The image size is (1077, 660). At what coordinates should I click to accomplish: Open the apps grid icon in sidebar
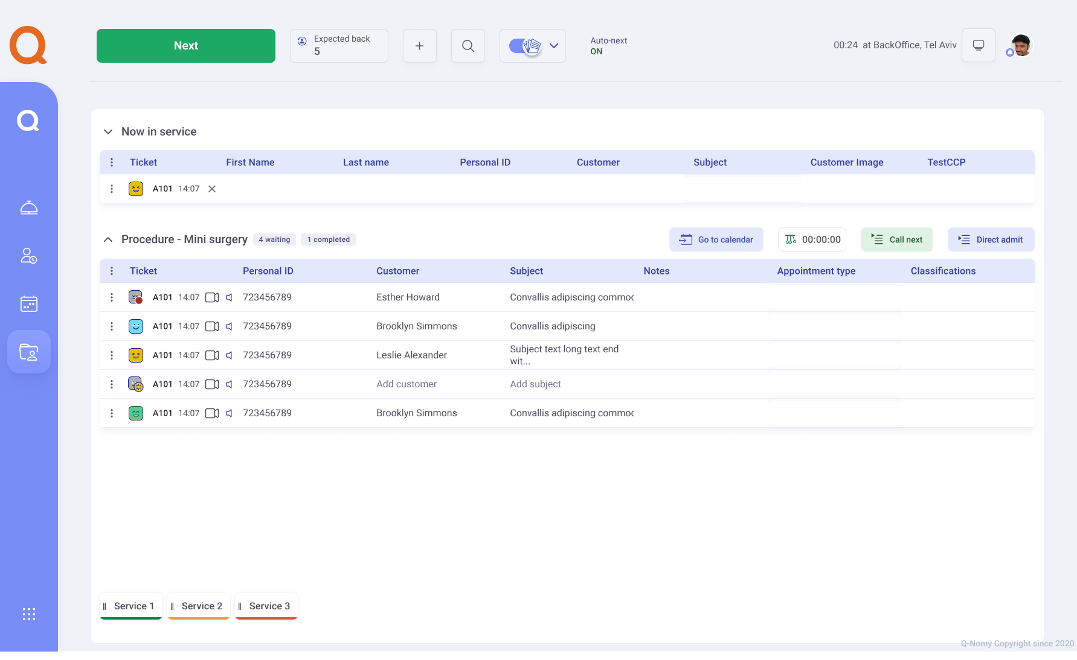29,614
